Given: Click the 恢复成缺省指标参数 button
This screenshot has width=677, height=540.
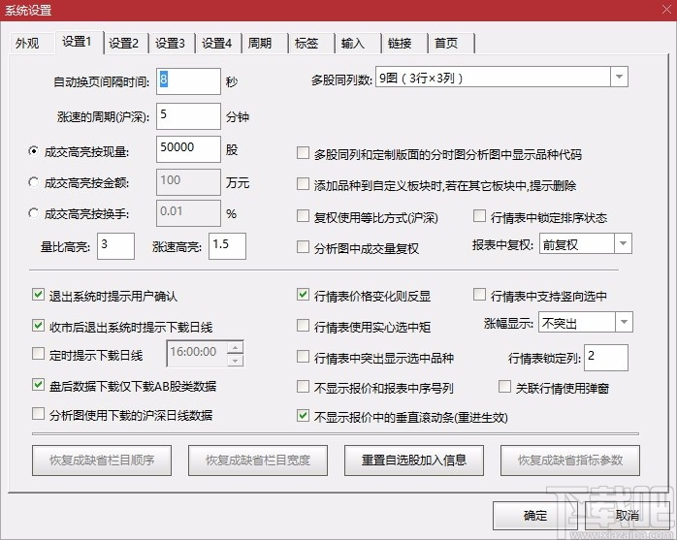Looking at the screenshot, I should 570,461.
